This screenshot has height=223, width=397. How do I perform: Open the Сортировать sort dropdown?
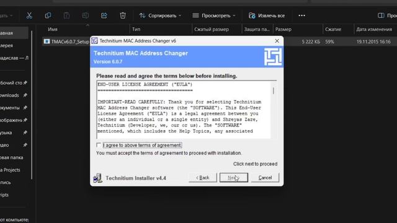tap(161, 15)
